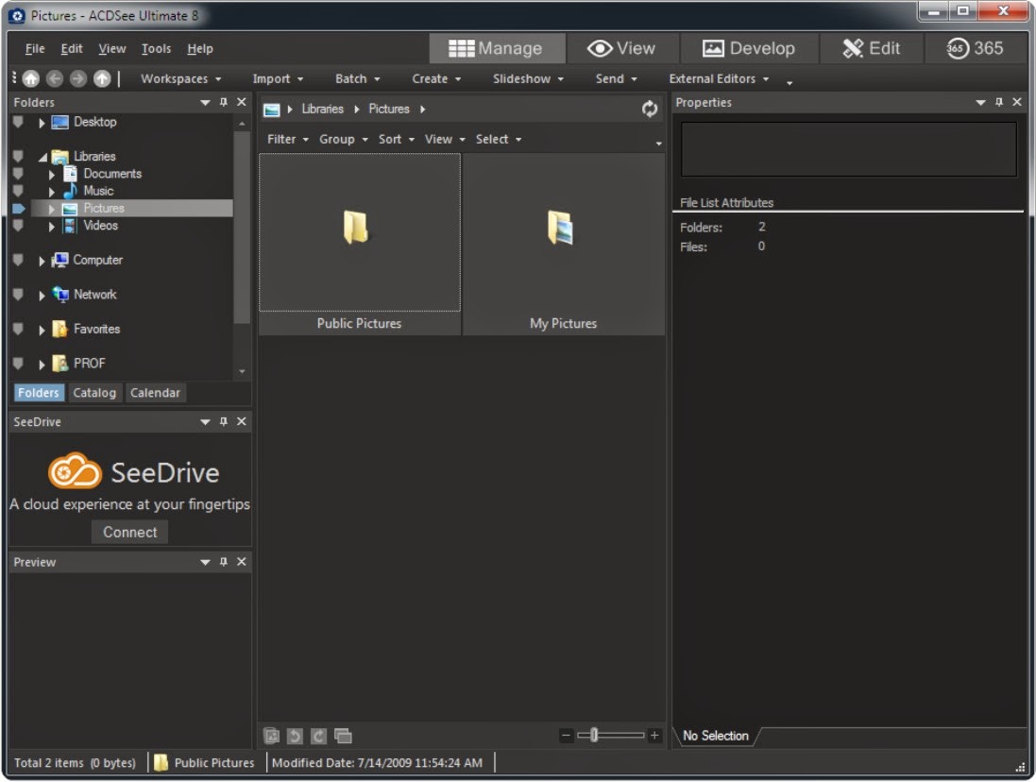
Task: Switch to View mode
Action: [621, 48]
